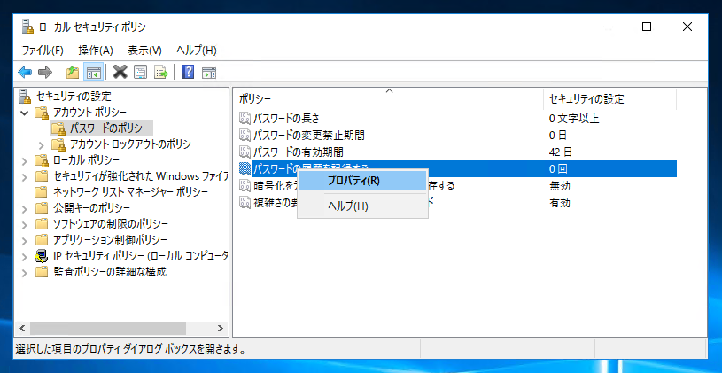Viewport: 722px width, 373px height.
Task: Click the folder icon of アカウント ポリシー
Action: (42, 112)
